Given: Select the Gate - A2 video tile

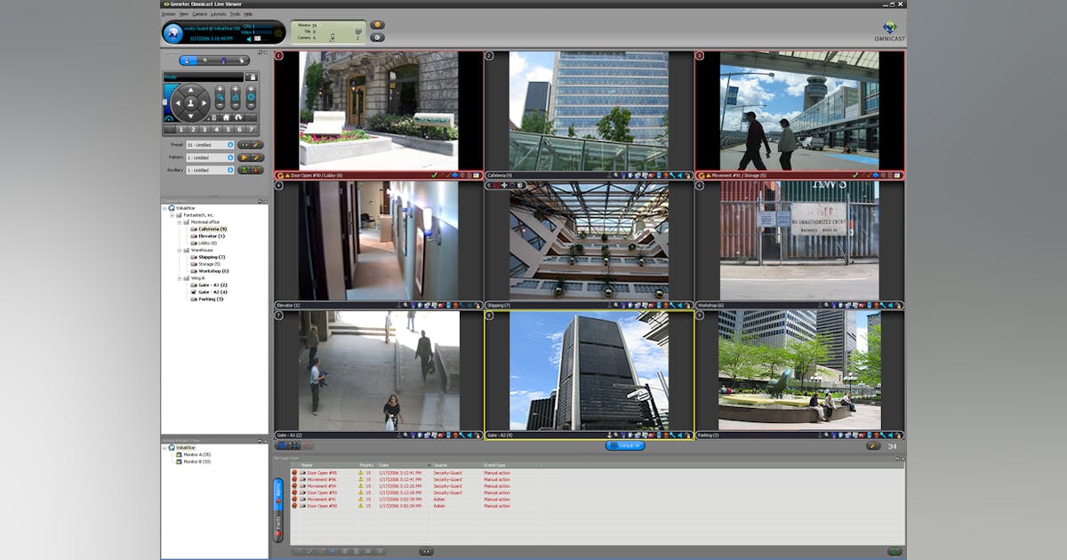Looking at the screenshot, I should point(589,371).
